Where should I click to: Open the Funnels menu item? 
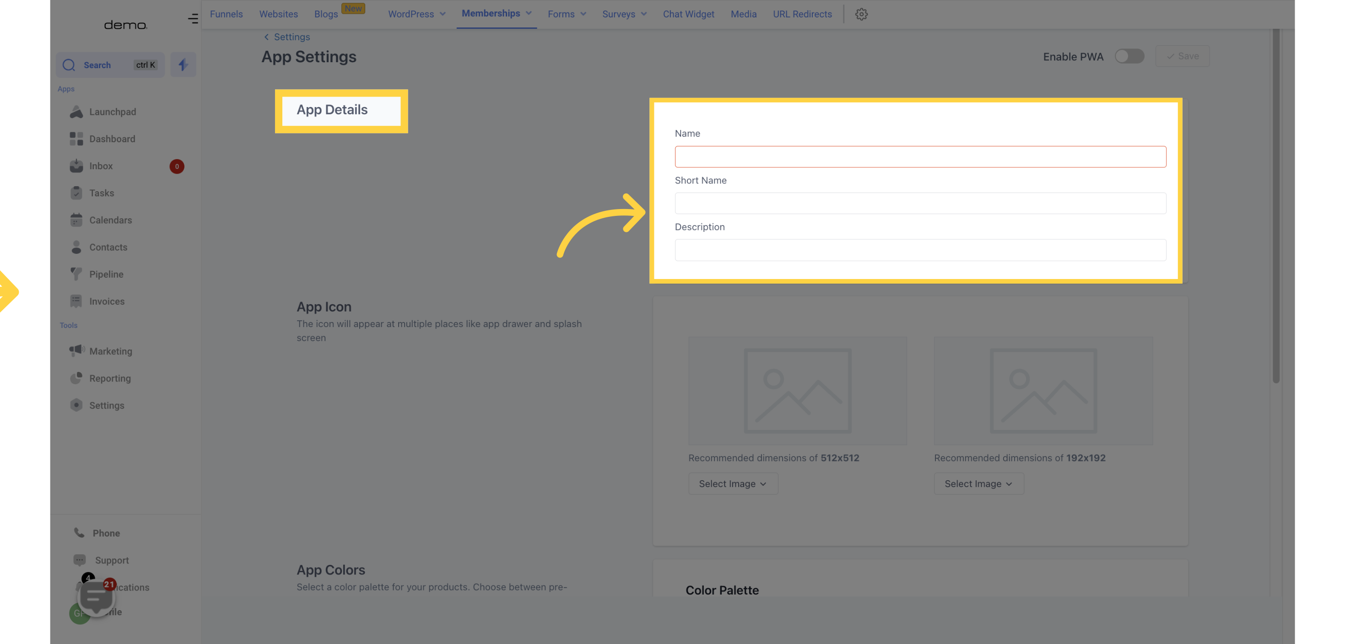[226, 15]
